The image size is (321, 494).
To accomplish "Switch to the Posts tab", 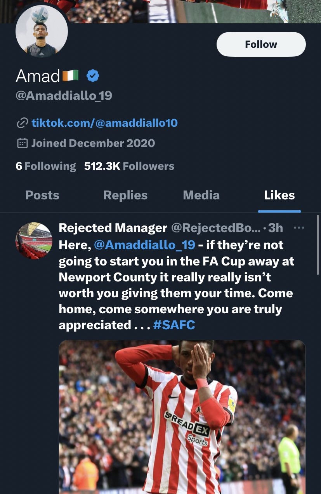I will coord(42,195).
